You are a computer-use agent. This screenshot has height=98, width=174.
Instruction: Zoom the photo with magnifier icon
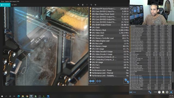(x=79, y=5)
